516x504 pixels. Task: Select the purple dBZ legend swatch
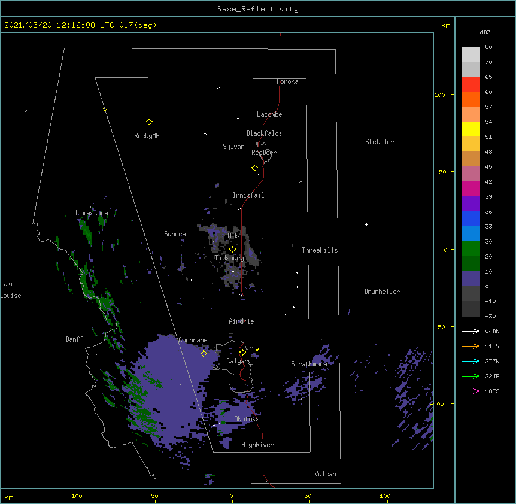click(x=471, y=204)
